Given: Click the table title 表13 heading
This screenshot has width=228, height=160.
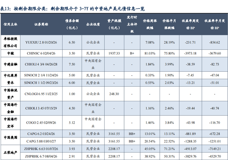Looking at the screenshot, I should [x=72, y=9].
